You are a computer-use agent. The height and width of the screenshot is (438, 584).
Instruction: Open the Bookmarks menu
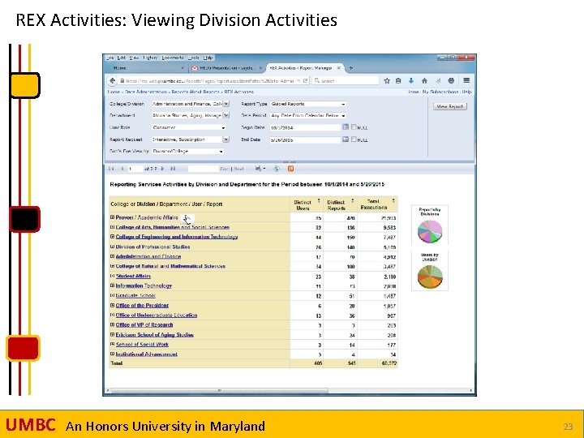[x=173, y=58]
